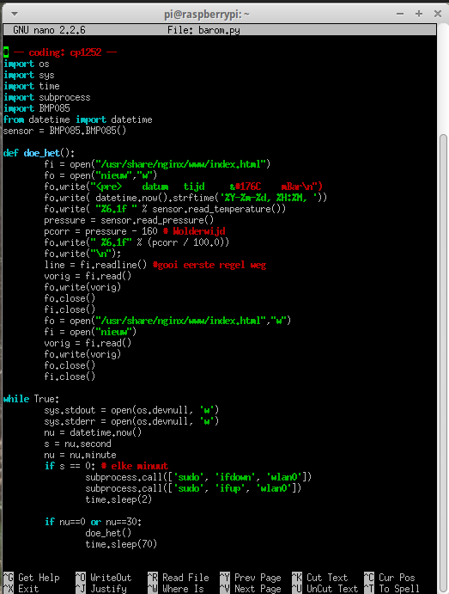Click the ^O WriteOut shortcut

click(103, 578)
